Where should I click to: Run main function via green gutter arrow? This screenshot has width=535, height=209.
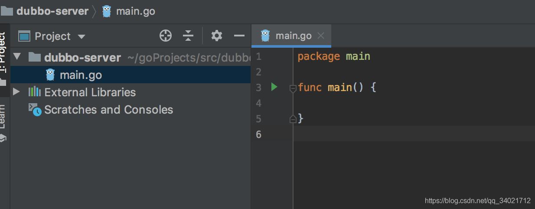(x=274, y=87)
